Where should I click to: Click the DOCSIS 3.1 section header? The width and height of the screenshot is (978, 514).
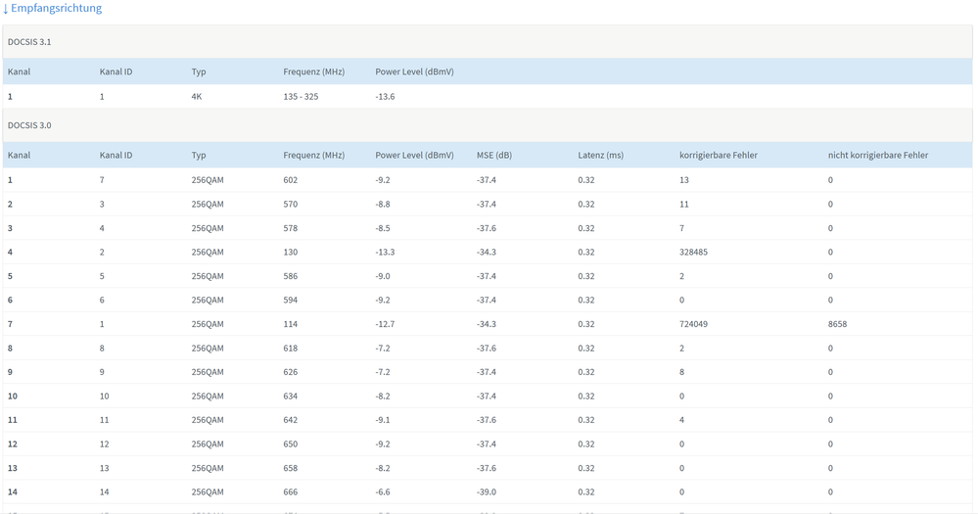point(31,41)
